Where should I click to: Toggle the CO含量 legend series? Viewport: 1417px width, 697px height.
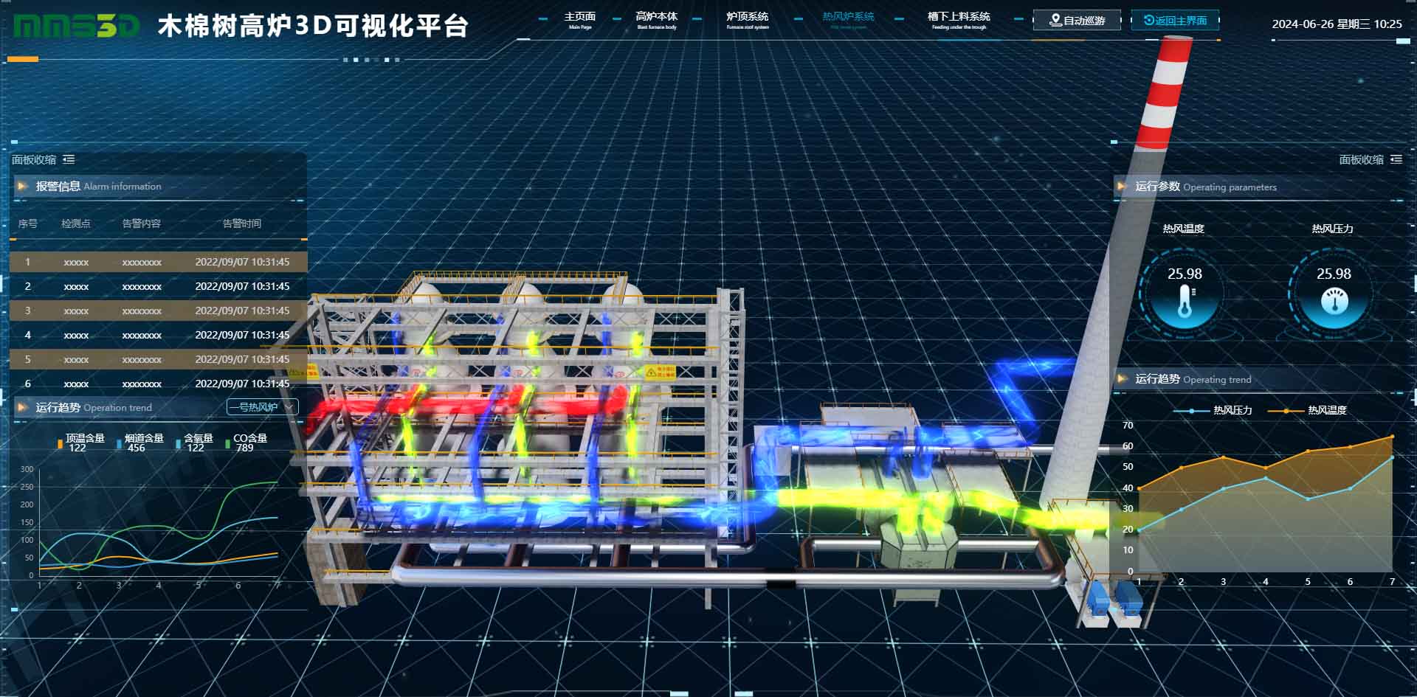tap(249, 439)
